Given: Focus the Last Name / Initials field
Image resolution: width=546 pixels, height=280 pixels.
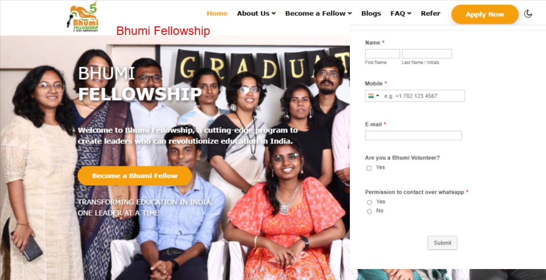Looking at the screenshot, I should pyautogui.click(x=427, y=54).
